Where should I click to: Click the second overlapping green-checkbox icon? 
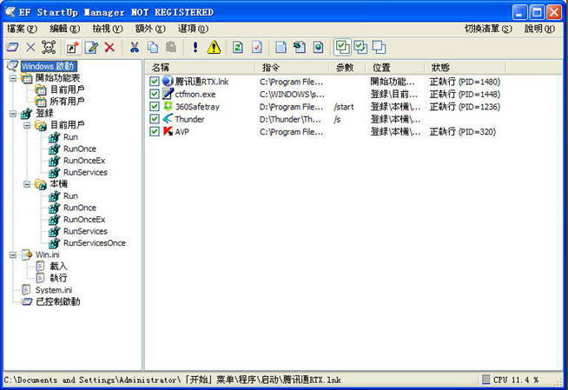point(360,47)
